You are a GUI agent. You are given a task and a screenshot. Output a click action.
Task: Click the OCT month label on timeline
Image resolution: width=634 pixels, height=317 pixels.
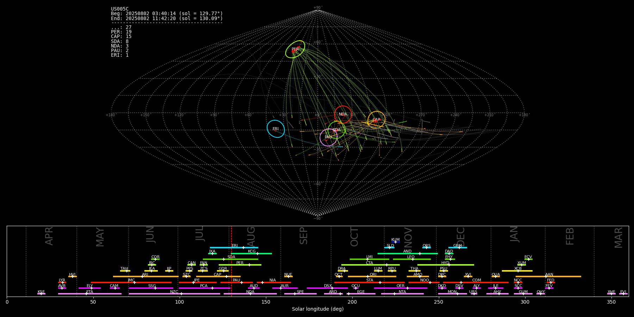coord(354,237)
